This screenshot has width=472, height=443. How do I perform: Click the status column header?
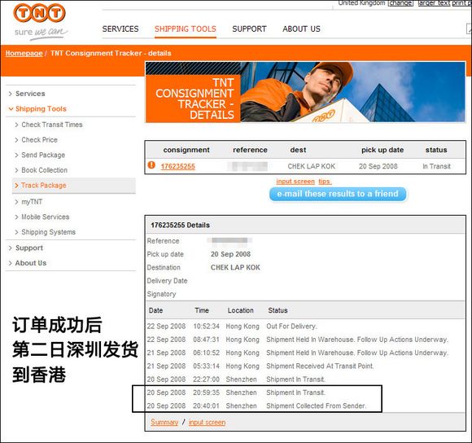[x=436, y=150]
